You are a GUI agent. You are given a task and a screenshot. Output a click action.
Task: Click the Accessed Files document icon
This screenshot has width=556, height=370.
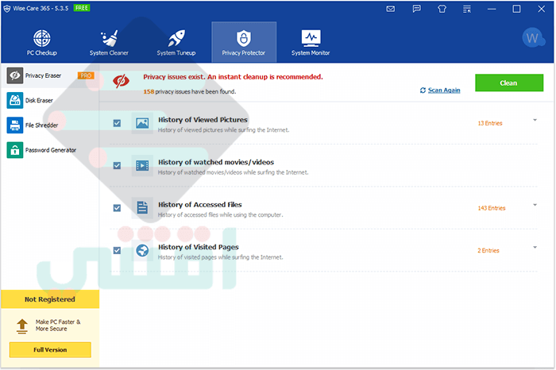point(142,208)
